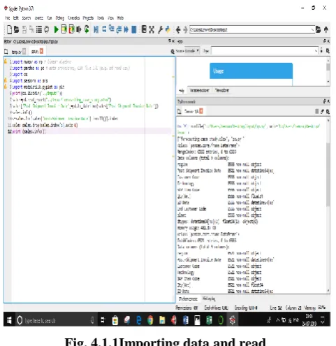This screenshot has height=346, width=336.
Task: Open the File menu
Action: (x=8, y=17)
